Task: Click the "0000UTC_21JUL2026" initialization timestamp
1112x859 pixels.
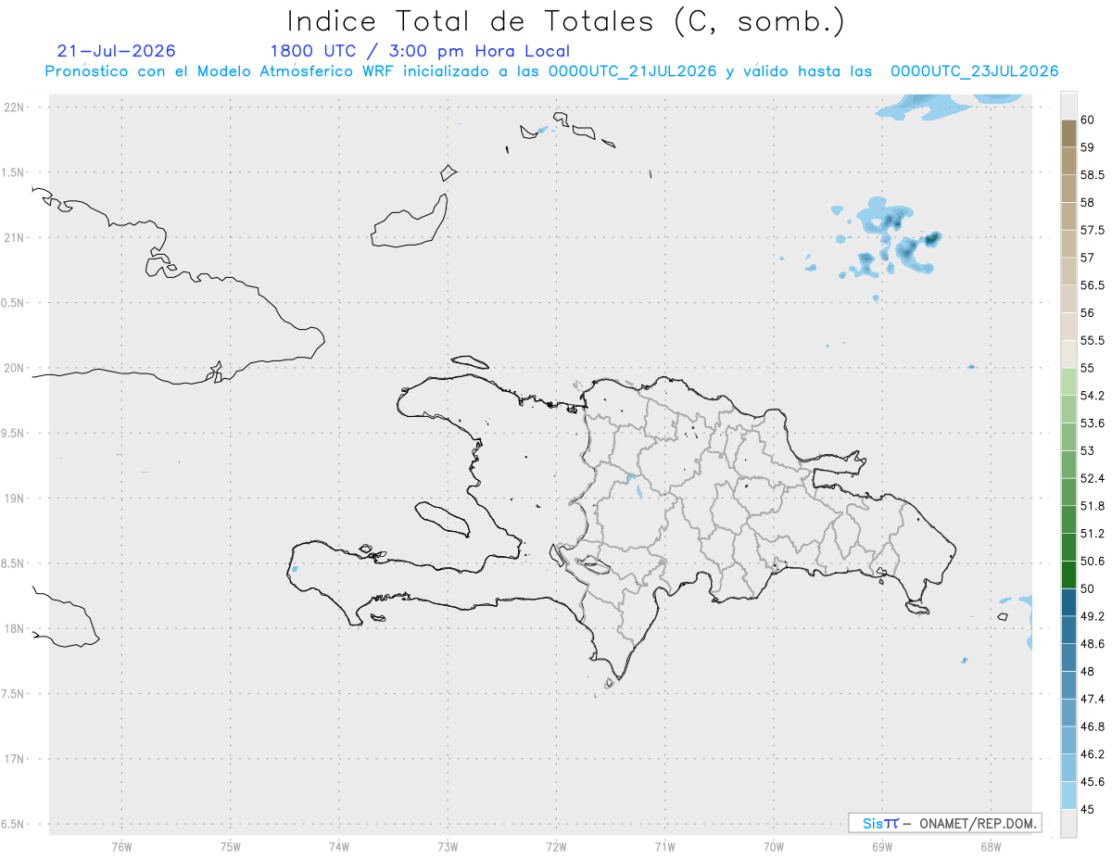Action: click(x=633, y=71)
